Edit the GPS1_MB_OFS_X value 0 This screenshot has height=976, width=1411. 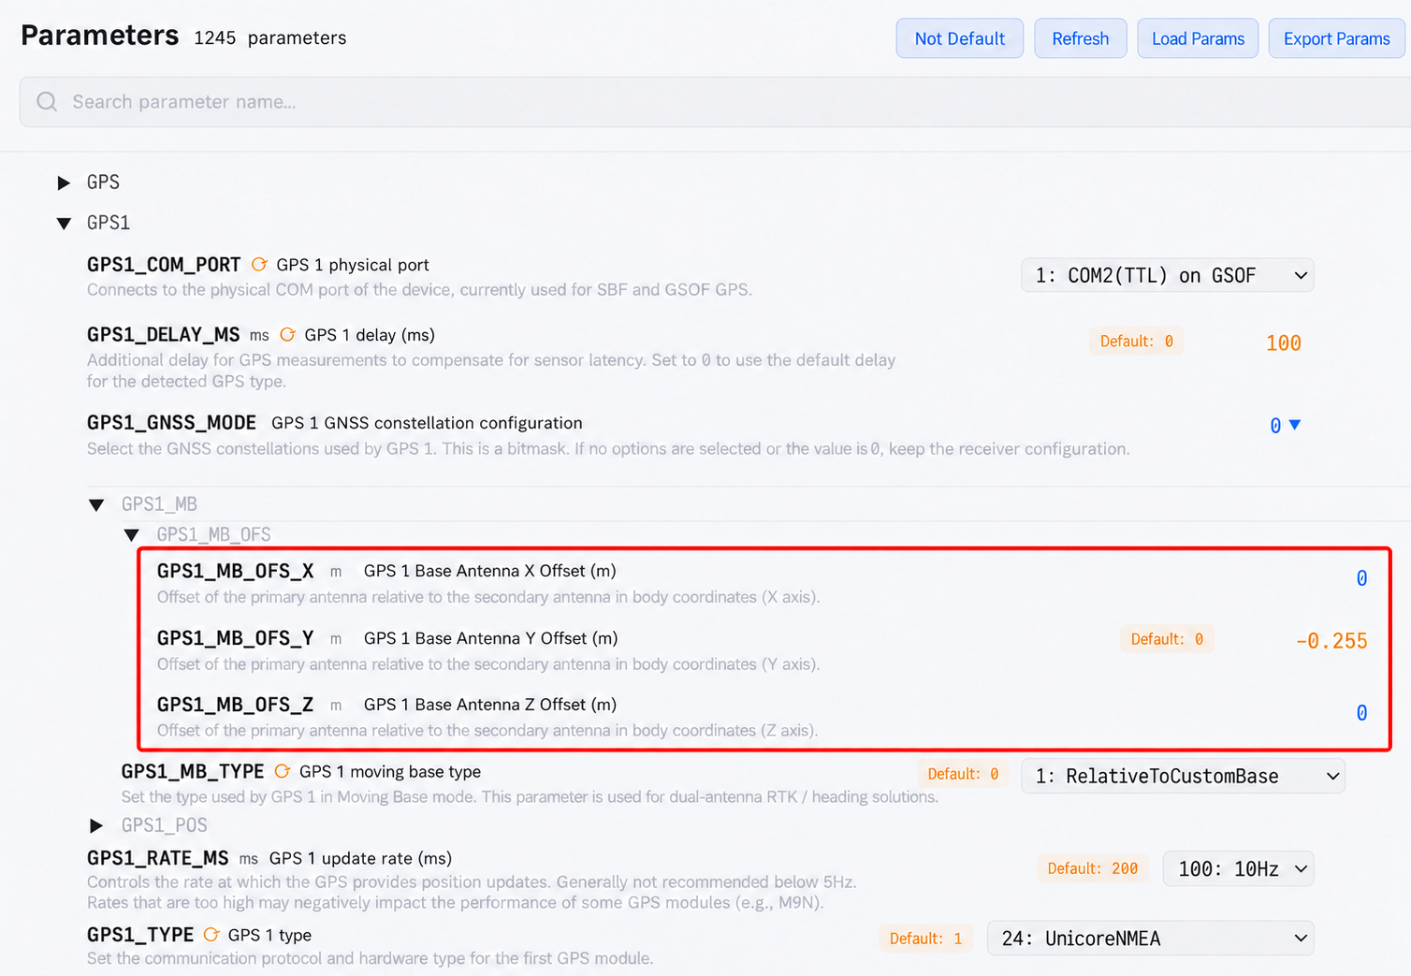[1361, 578]
